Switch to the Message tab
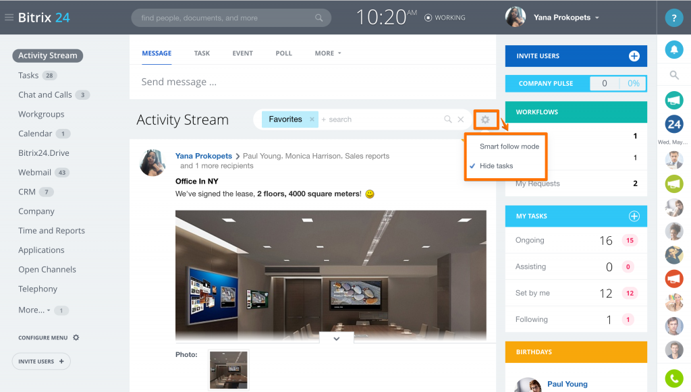This screenshot has width=691, height=392. click(157, 53)
